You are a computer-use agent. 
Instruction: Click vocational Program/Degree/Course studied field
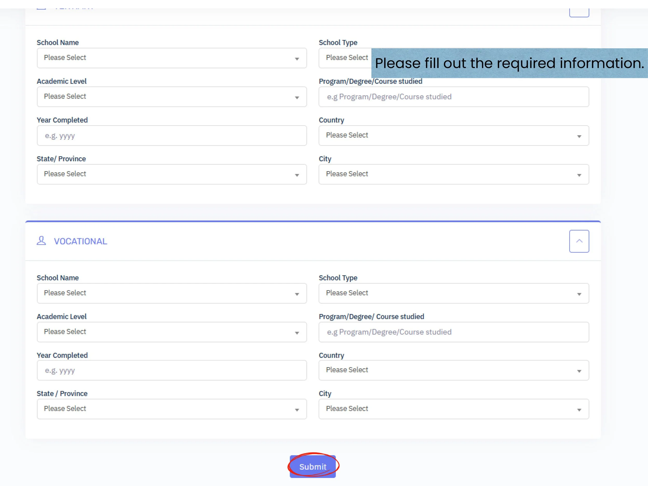(x=454, y=332)
